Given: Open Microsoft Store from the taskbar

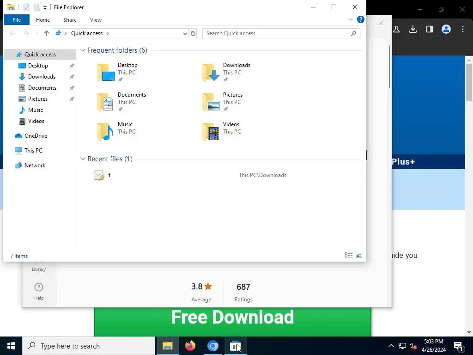Looking at the screenshot, I should [x=235, y=346].
